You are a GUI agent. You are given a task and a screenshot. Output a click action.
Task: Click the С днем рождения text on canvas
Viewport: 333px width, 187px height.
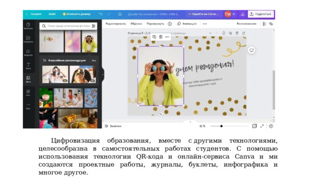pos(202,67)
